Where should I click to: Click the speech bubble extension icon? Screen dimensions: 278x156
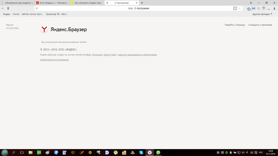pos(259,8)
